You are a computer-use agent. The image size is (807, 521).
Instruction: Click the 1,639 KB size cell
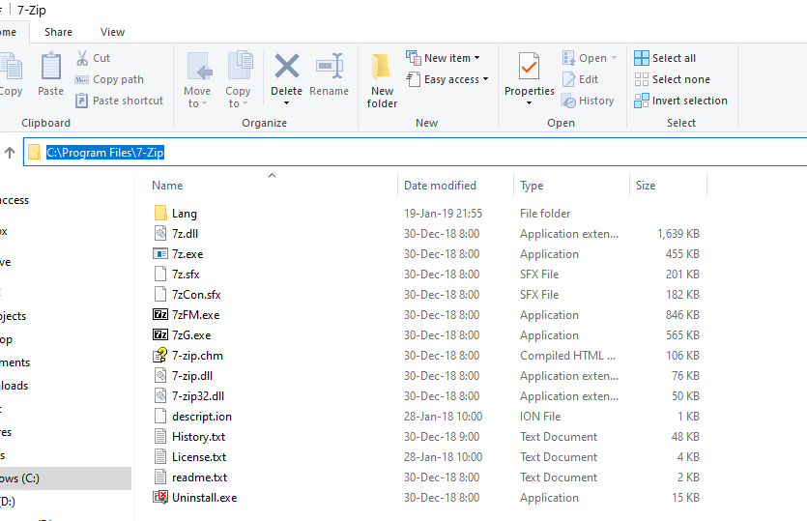click(678, 234)
